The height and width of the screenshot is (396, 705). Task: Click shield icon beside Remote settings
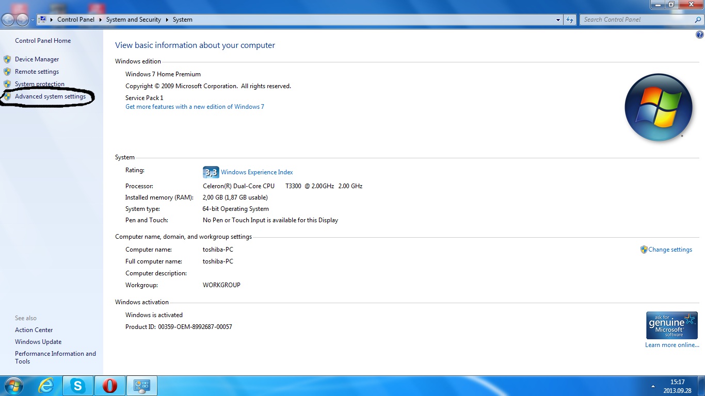click(x=7, y=72)
